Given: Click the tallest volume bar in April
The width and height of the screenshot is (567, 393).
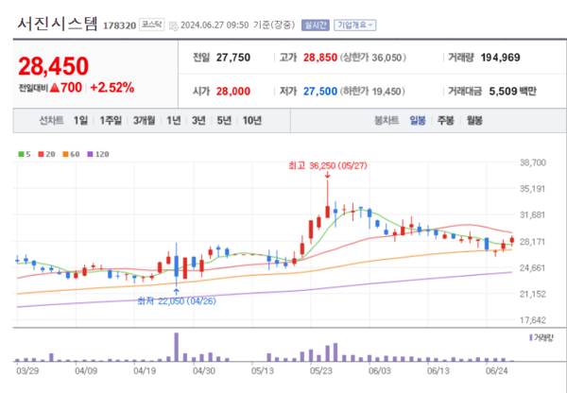Looking at the screenshot, I should tap(177, 347).
